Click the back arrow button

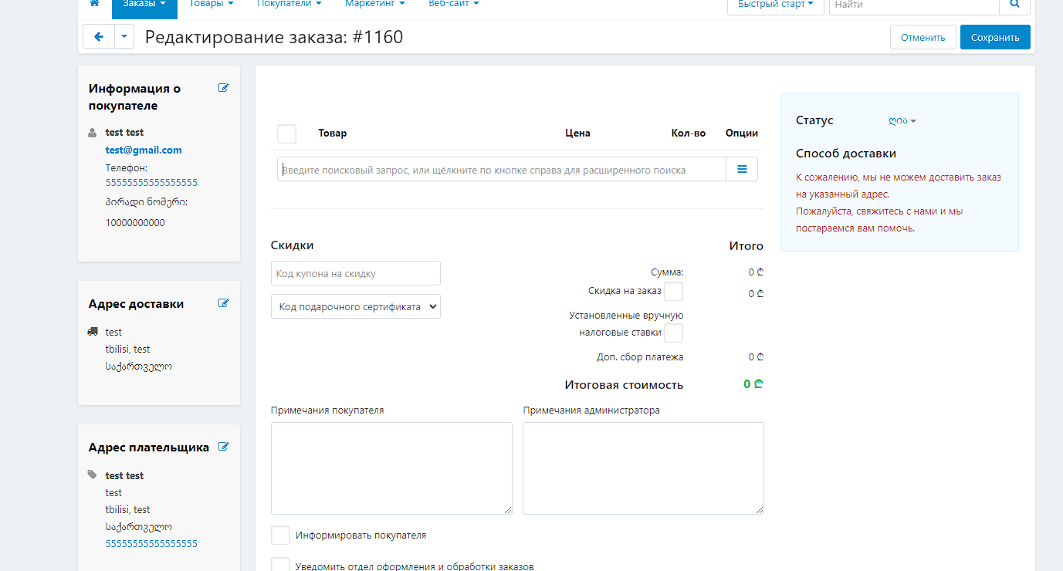99,36
